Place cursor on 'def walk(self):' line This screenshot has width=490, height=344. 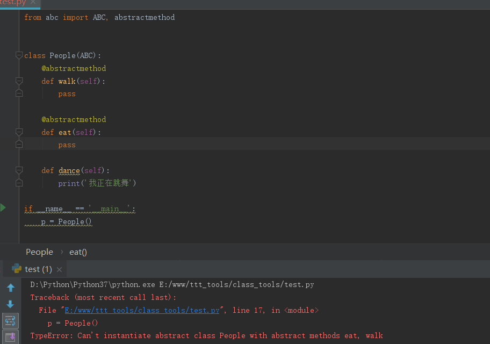click(x=74, y=81)
